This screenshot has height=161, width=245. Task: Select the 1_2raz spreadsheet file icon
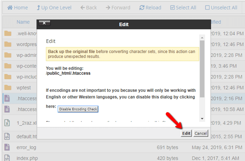click(7, 123)
